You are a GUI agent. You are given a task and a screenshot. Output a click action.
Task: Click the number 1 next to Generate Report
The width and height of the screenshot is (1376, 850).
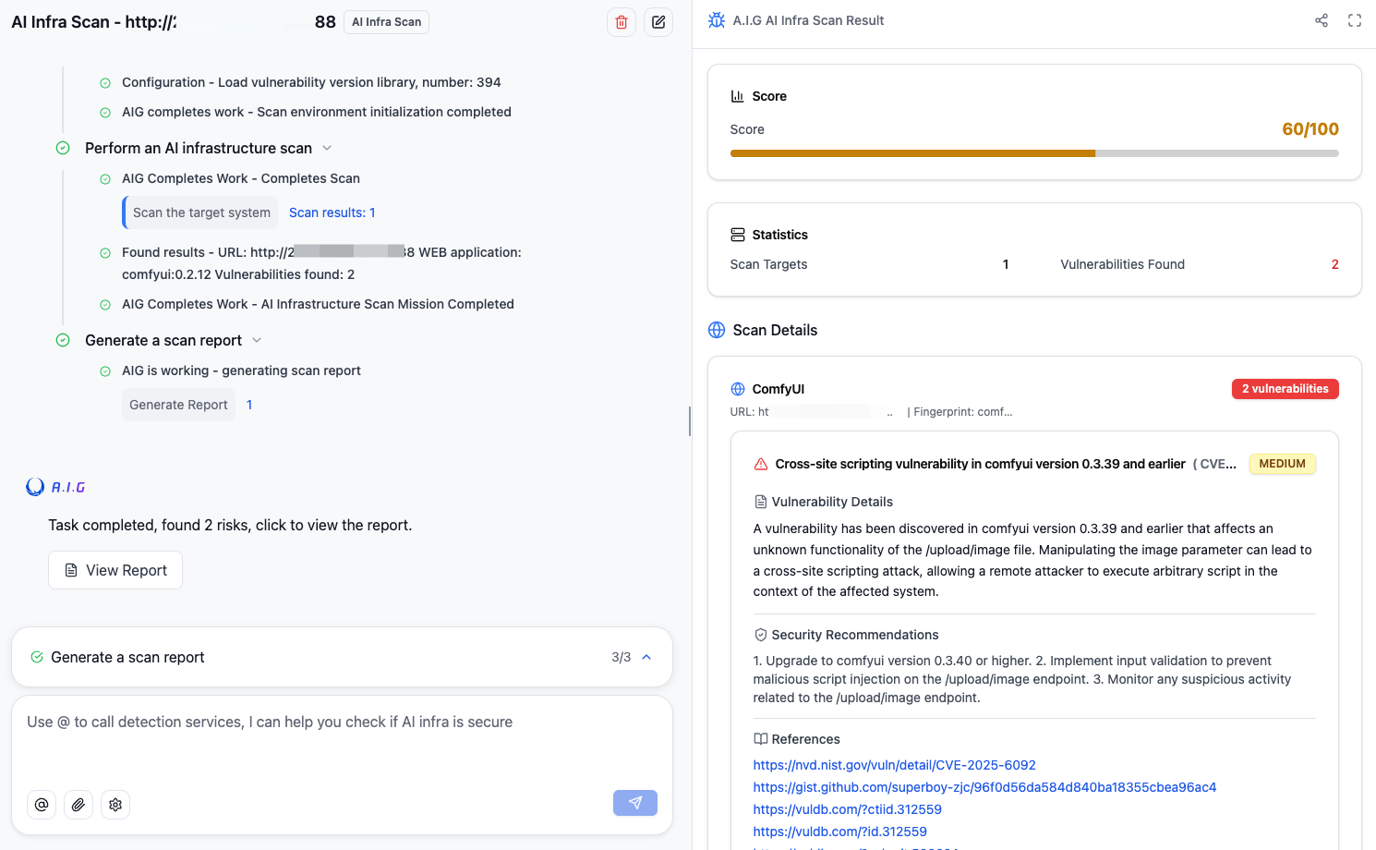click(249, 405)
